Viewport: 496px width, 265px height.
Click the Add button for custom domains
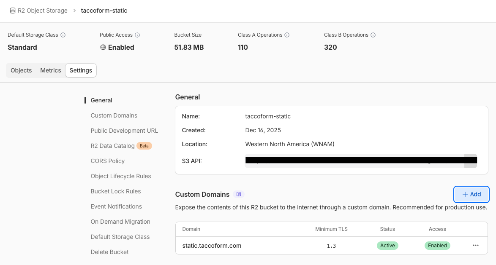[471, 194]
